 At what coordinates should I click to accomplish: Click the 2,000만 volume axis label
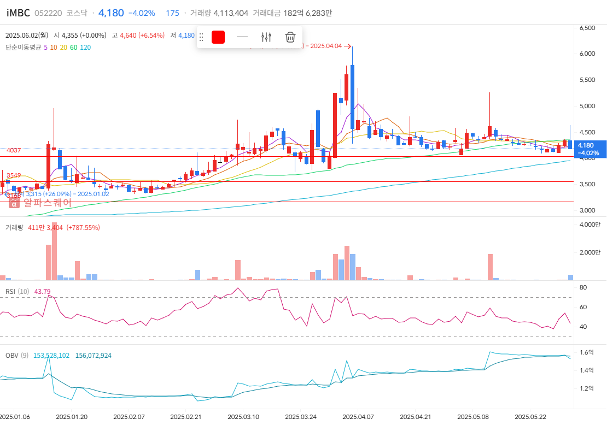coord(590,252)
